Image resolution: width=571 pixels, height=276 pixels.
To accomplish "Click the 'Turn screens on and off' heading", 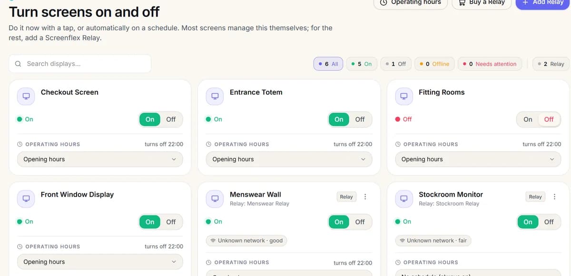I will tap(84, 12).
